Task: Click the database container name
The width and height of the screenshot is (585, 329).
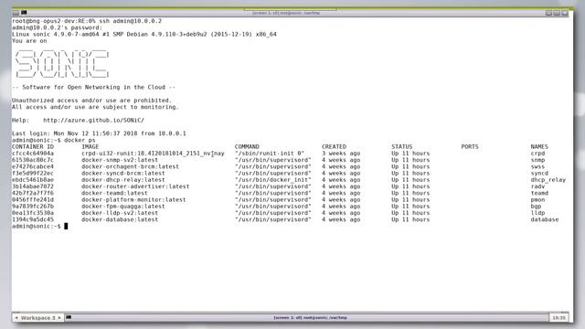Action: 545,219
